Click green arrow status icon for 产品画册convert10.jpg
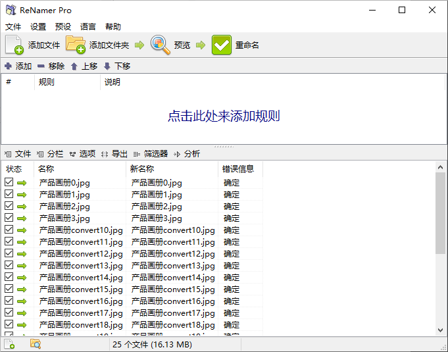448x352 pixels. click(x=22, y=230)
